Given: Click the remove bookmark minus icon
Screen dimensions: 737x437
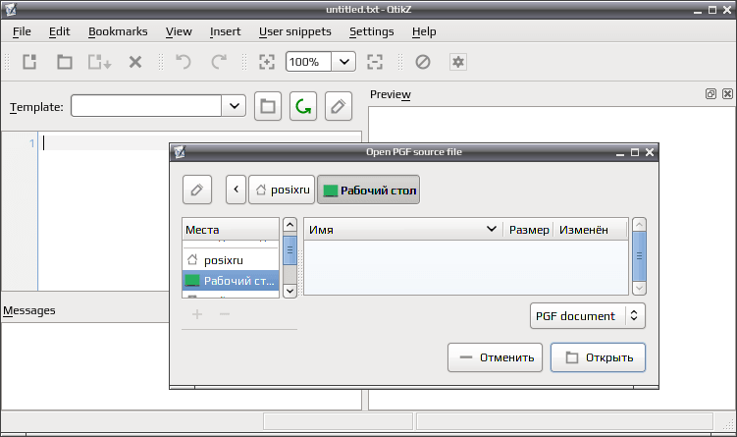Looking at the screenshot, I should click(225, 313).
